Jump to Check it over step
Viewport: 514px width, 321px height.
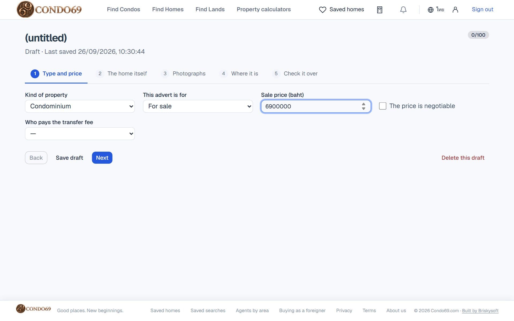coord(295,74)
